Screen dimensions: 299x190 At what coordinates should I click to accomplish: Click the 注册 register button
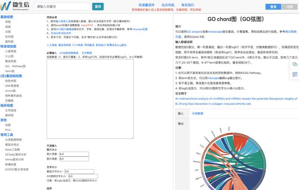click(289, 7)
